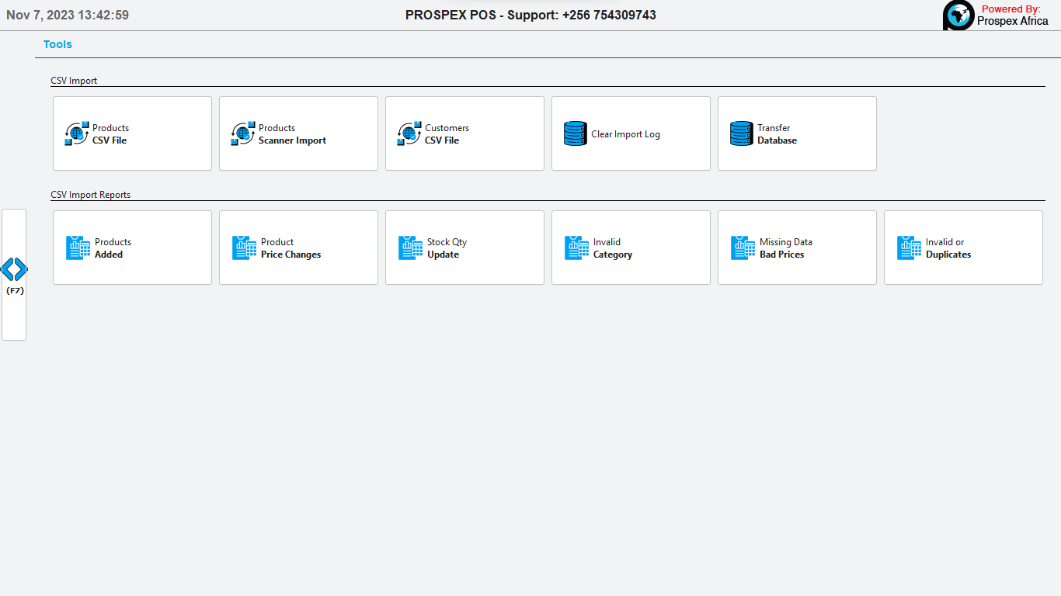Open the Transfer Database tile
The image size is (1061, 596).
coord(797,133)
